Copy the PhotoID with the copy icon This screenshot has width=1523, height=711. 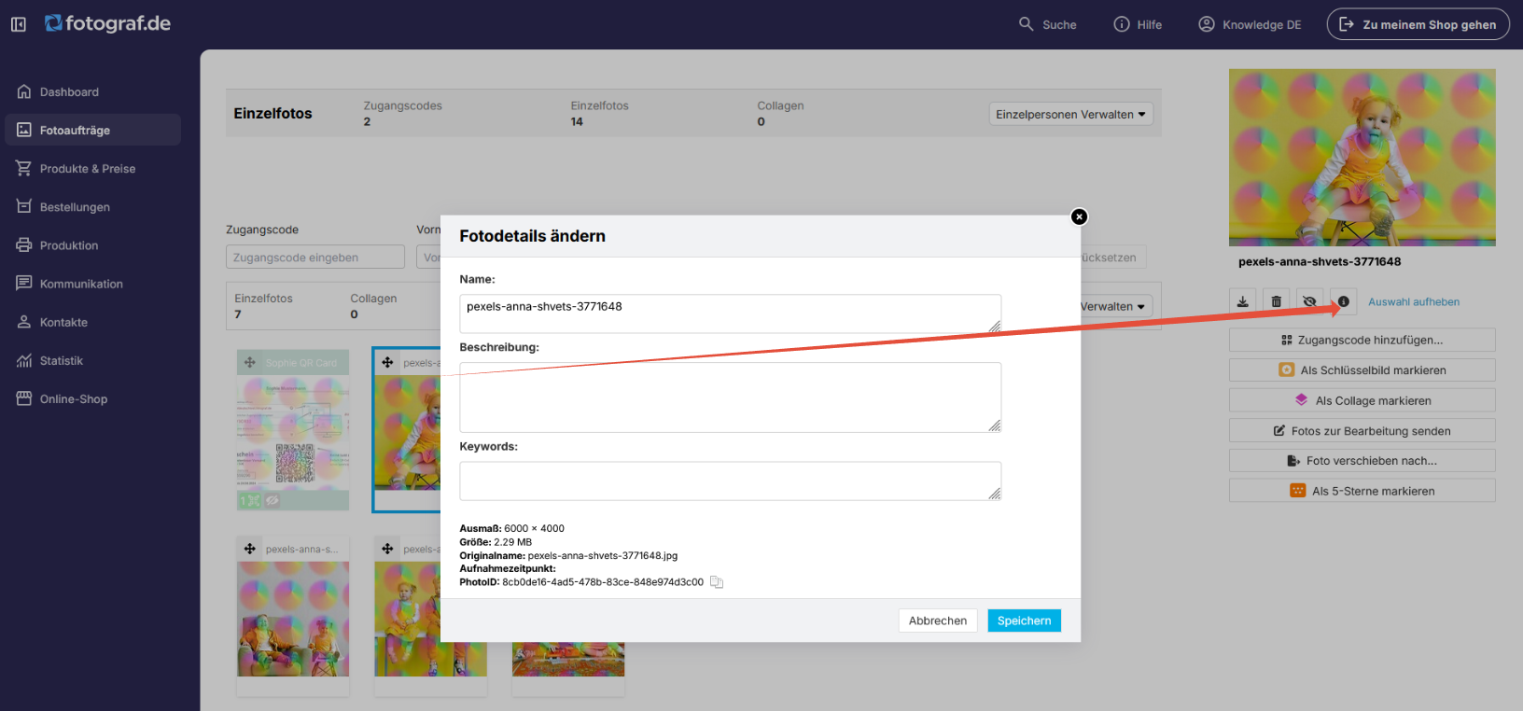click(x=717, y=582)
